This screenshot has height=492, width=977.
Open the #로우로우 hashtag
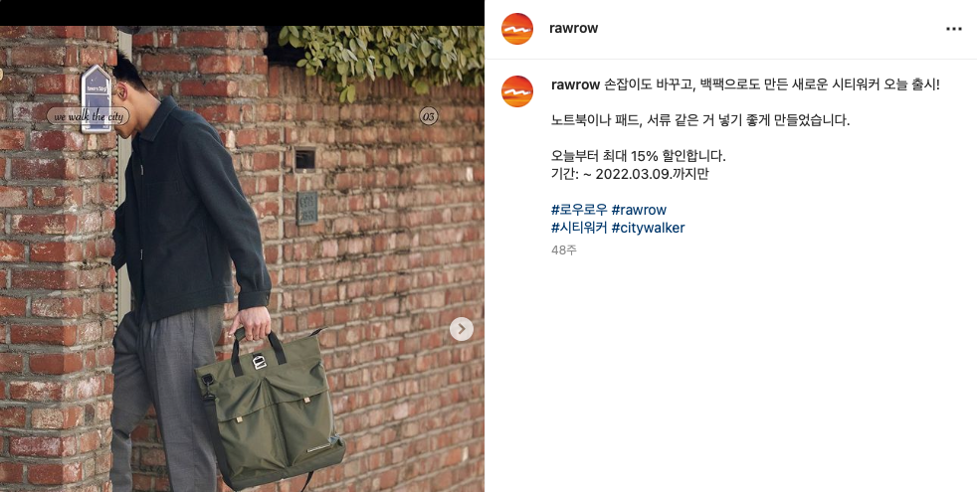[x=579, y=210]
